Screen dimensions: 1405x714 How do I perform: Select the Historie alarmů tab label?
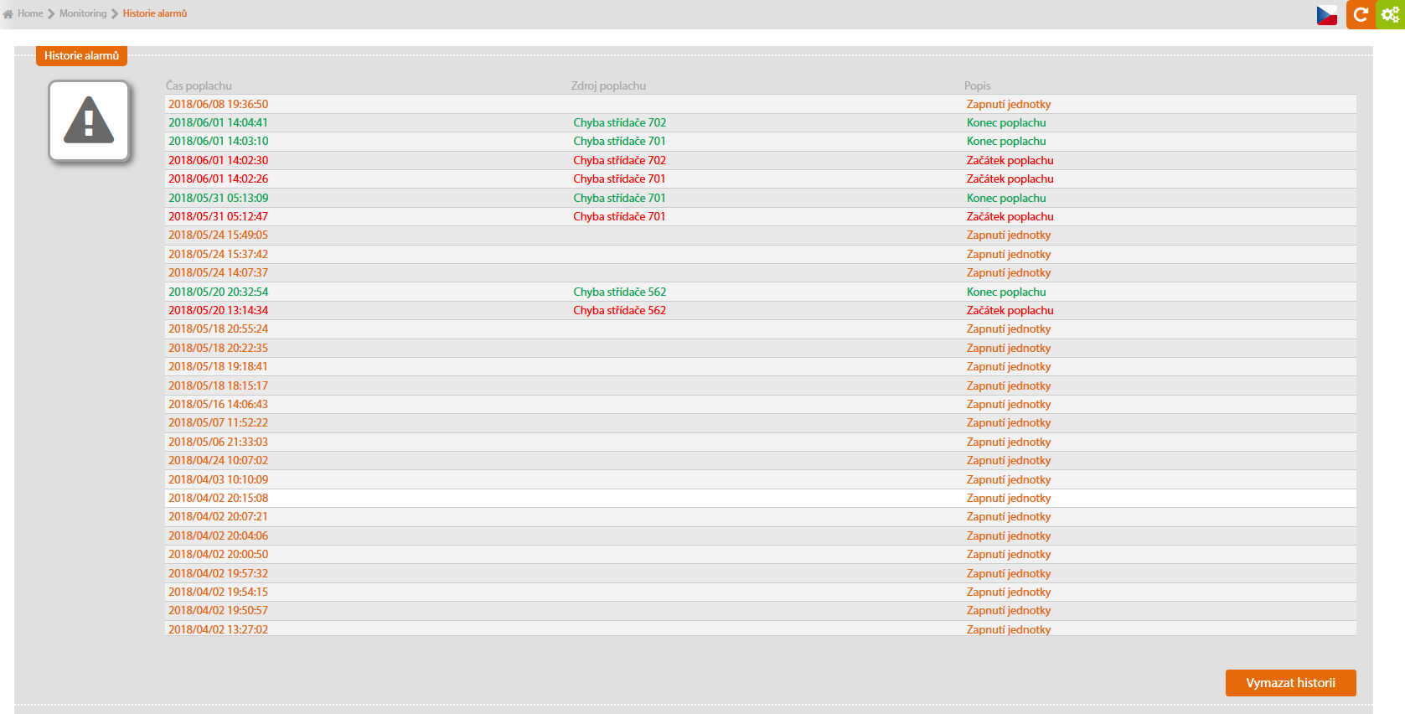81,56
